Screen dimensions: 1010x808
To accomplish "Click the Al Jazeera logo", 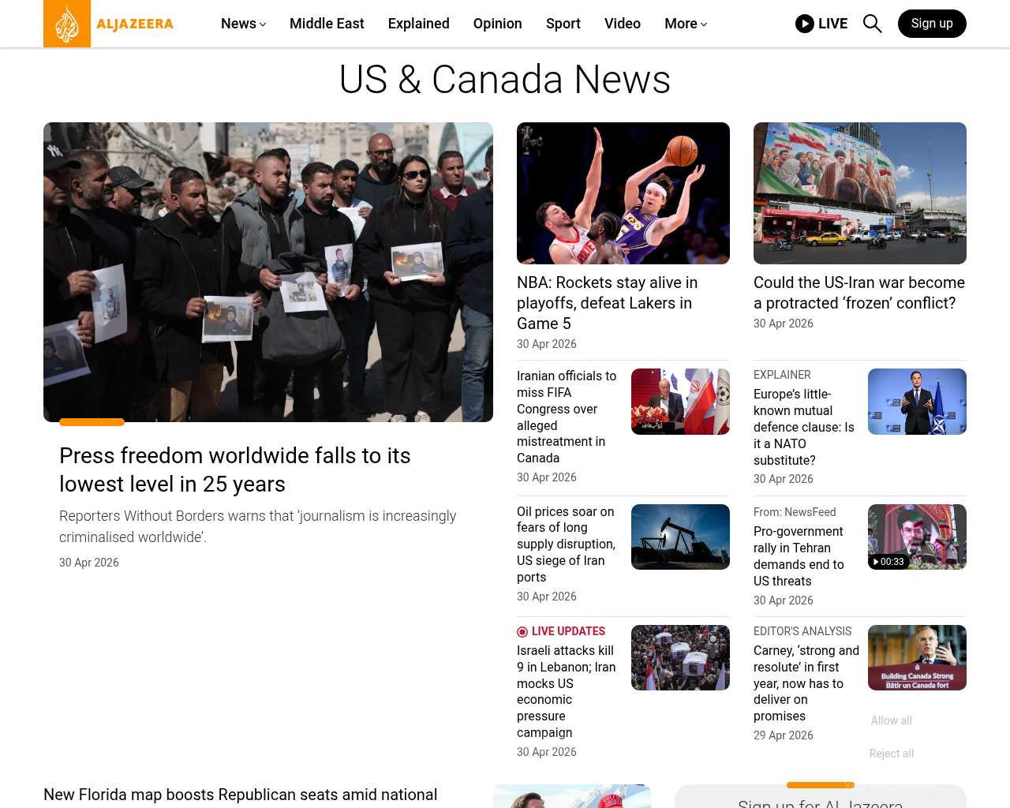I will [109, 24].
